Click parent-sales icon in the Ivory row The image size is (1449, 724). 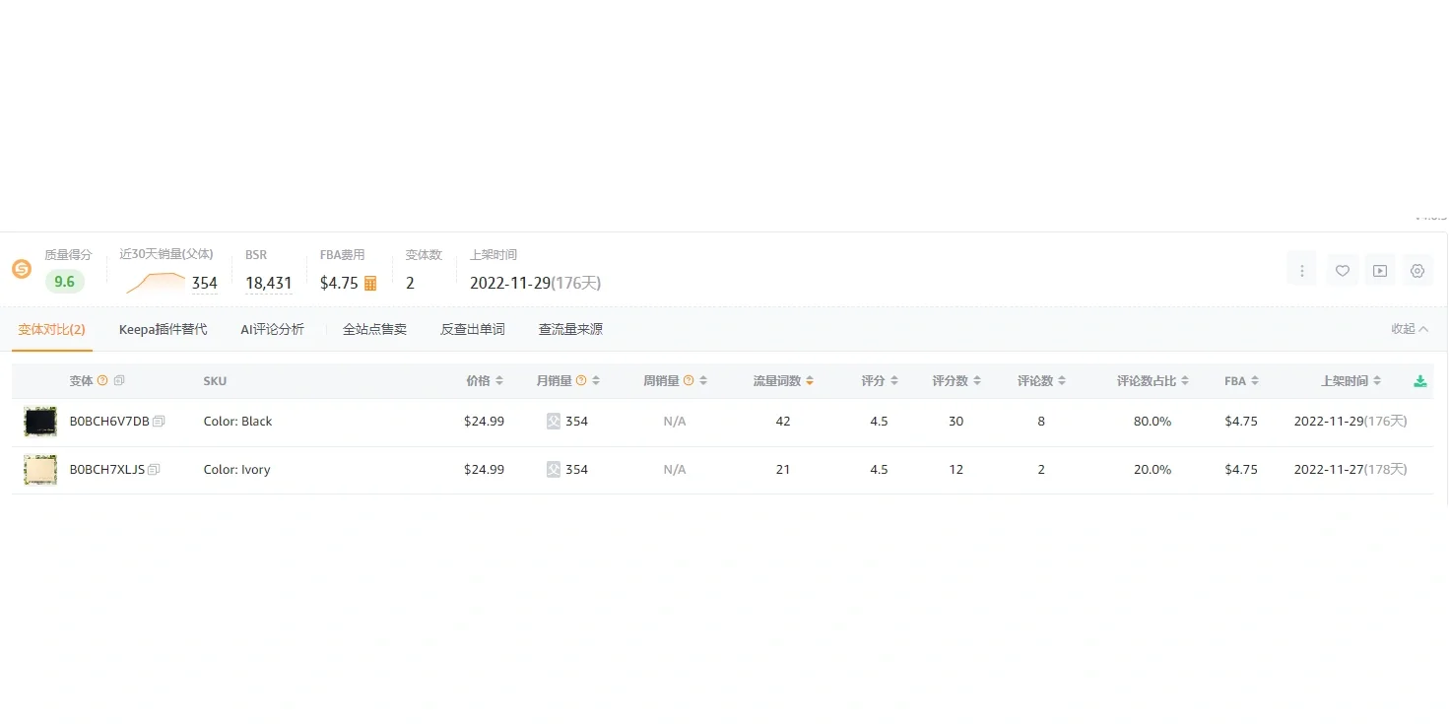pos(554,470)
